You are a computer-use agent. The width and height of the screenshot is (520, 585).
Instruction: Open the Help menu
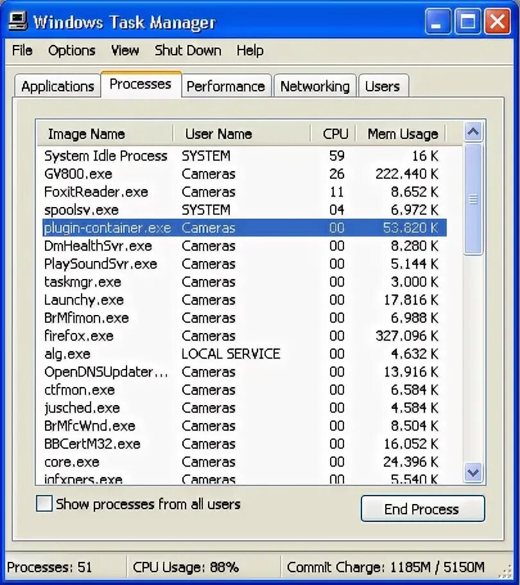click(250, 50)
